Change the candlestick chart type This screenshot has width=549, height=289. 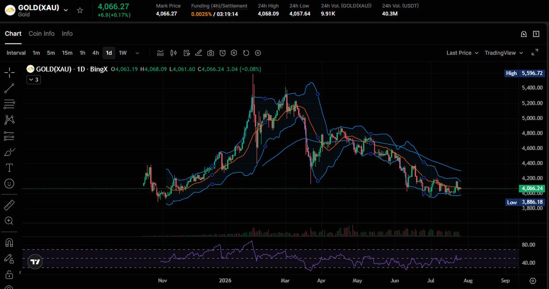point(174,53)
